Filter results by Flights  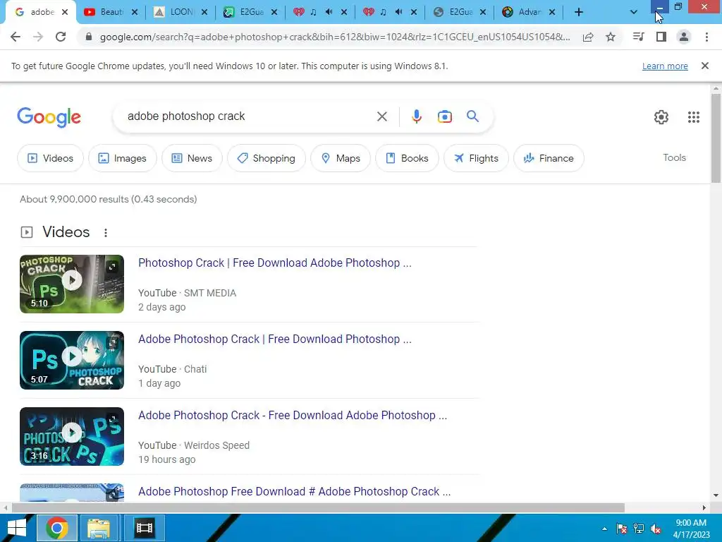pos(476,158)
